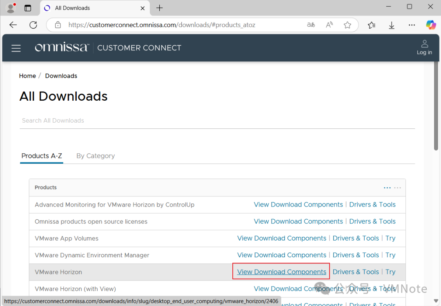Image resolution: width=441 pixels, height=306 pixels.
Task: Open Drivers & Tools for Advanced Monitoring
Action: (372, 205)
